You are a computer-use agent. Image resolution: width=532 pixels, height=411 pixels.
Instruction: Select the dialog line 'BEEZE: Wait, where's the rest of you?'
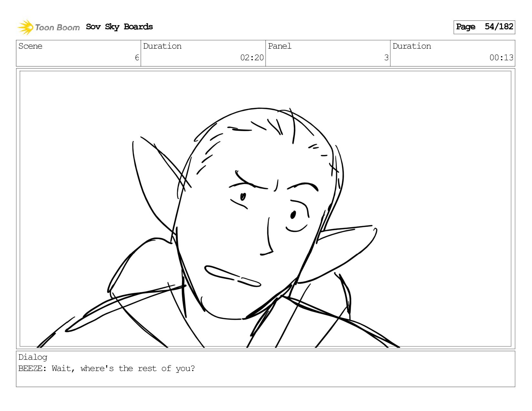click(x=107, y=368)
